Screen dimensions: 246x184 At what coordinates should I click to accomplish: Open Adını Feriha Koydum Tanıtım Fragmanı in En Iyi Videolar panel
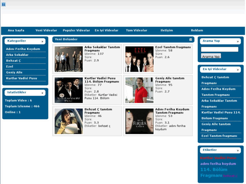[x=218, y=92]
